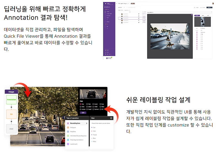Pick the bike class radio option
Image resolution: width=216 pixels, height=152 pixels.
(x=101, y=107)
